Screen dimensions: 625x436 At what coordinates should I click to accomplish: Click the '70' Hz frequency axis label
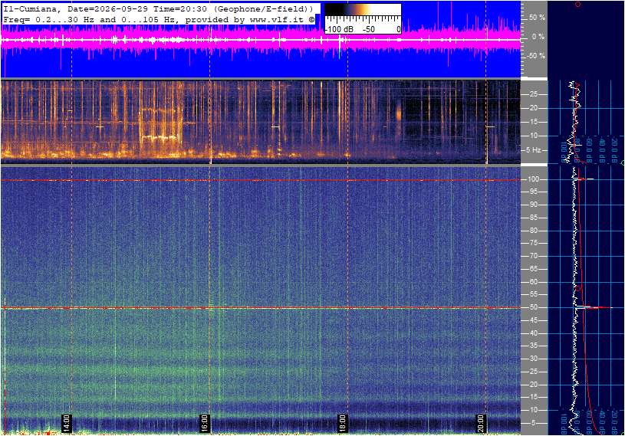pos(533,256)
